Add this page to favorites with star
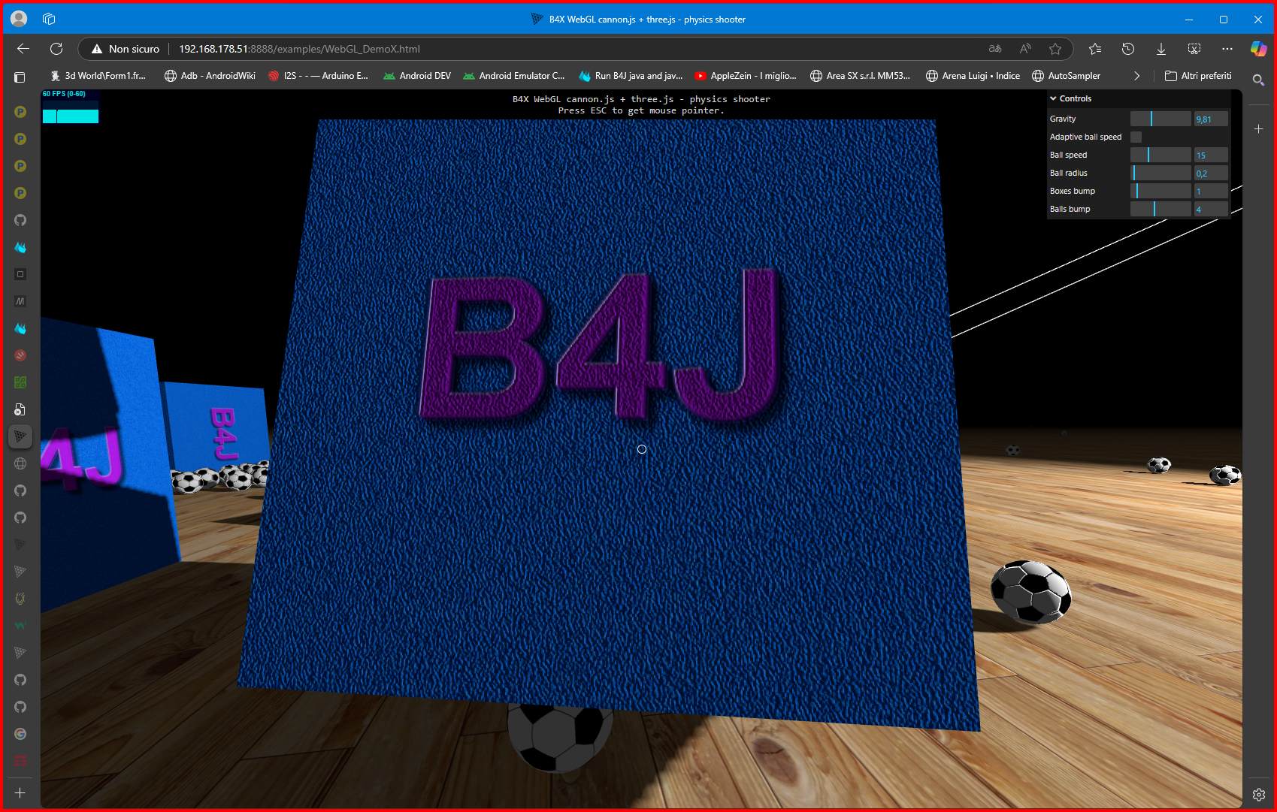Screen dimensions: 1277x812 1055,49
